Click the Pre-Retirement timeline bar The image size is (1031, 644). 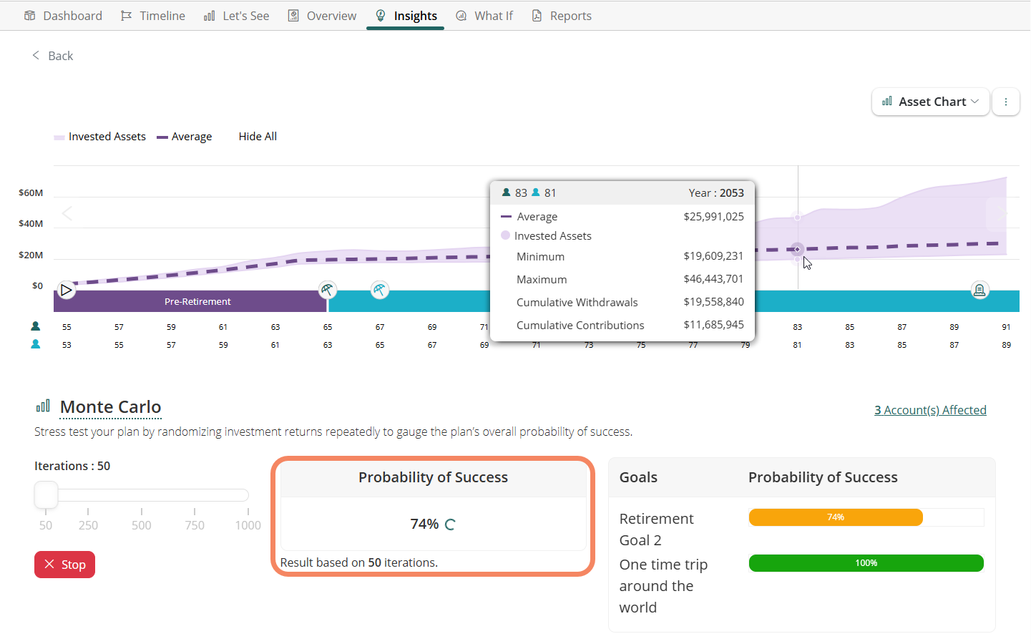[197, 301]
